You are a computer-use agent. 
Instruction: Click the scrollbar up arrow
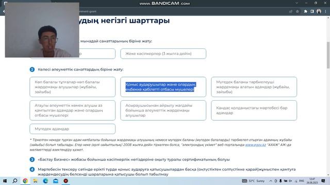(328, 18)
